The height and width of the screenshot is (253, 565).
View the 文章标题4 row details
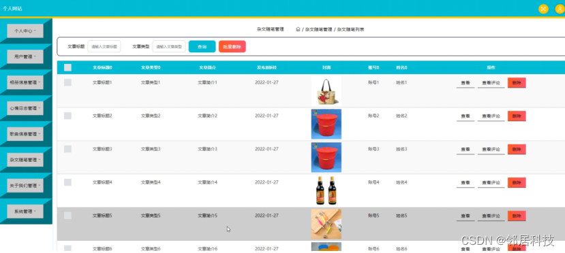(x=465, y=183)
